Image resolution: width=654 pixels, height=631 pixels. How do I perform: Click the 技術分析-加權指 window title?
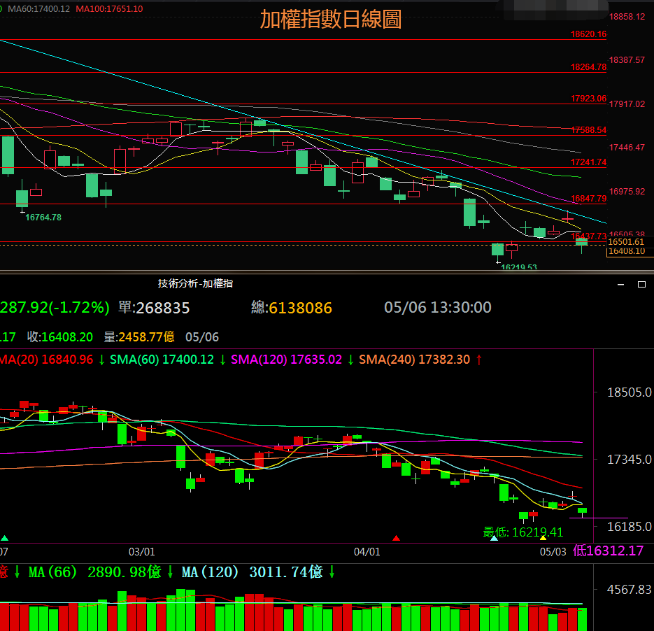pyautogui.click(x=195, y=283)
